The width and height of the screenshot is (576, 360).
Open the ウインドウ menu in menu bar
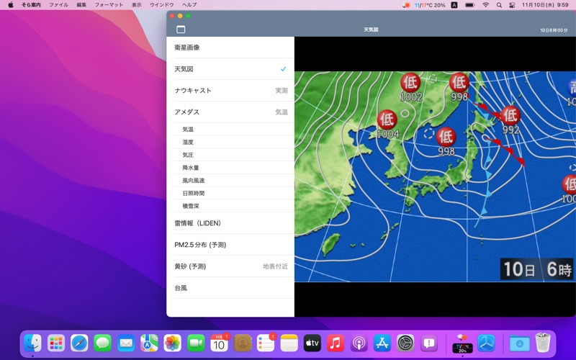click(161, 5)
